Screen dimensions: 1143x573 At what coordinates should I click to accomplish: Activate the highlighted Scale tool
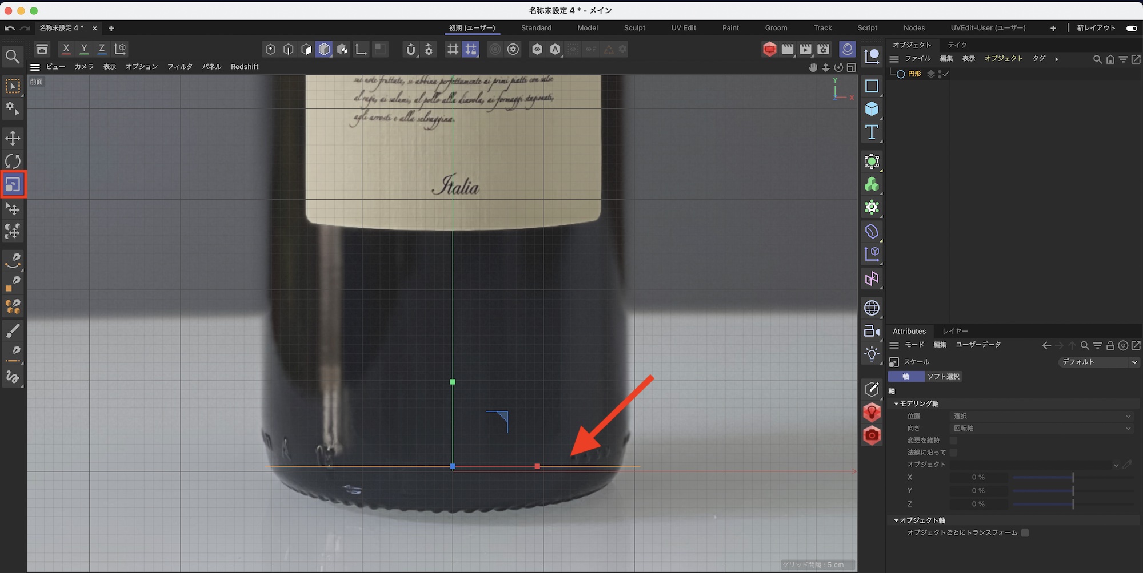coord(13,185)
